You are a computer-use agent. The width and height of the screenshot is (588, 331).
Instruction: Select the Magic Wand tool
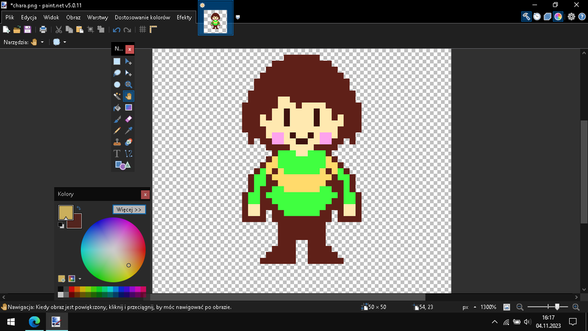coord(117,96)
